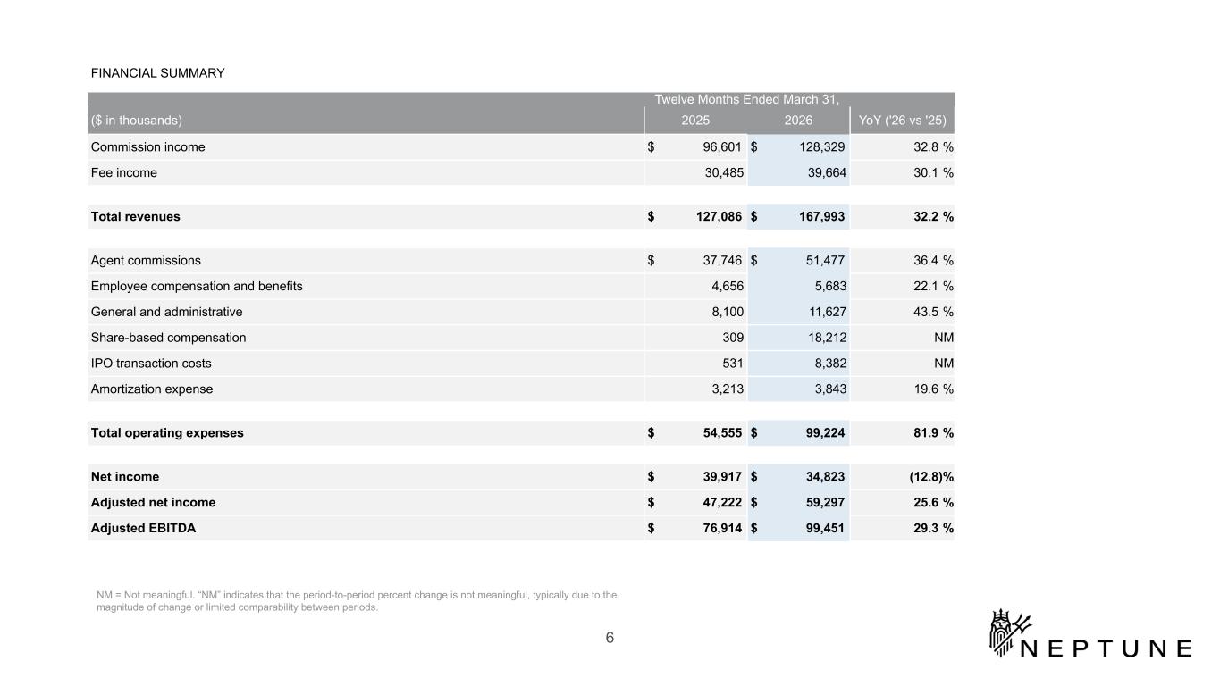
Task: Click the Share-based compensation label
Action: click(x=169, y=339)
